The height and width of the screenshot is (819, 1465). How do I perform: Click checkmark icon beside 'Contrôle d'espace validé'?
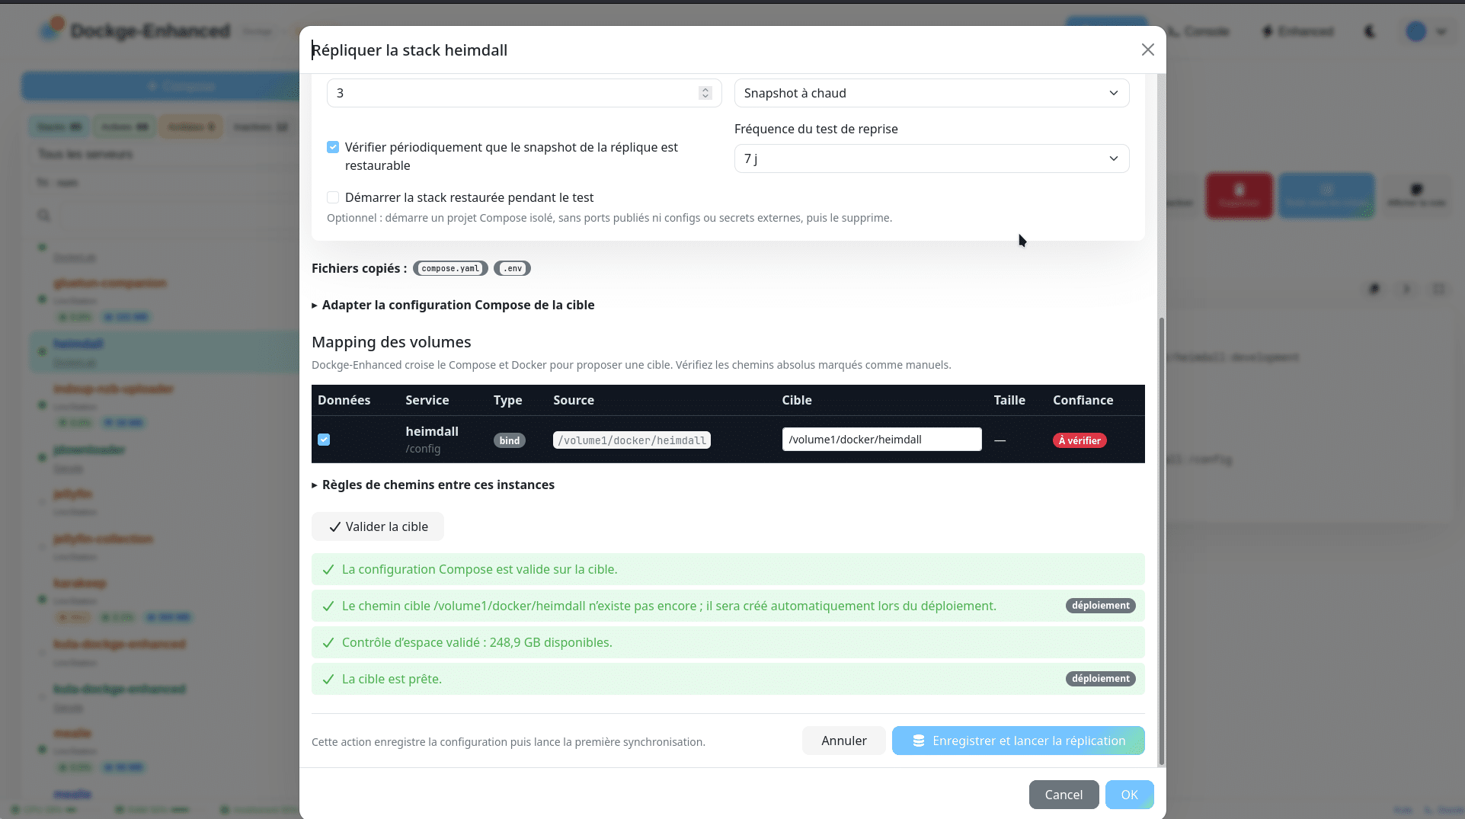328,642
